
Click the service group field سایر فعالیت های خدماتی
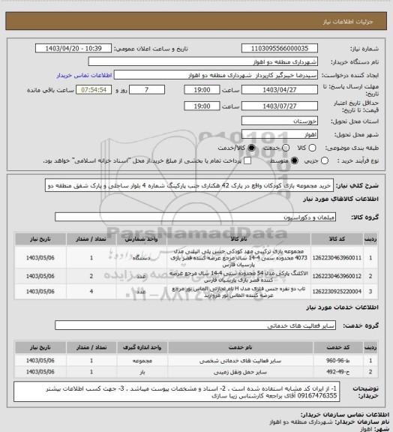click(195, 325)
